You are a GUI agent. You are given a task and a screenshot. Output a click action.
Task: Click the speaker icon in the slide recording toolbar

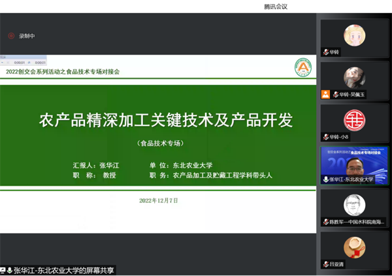(x=29, y=63)
